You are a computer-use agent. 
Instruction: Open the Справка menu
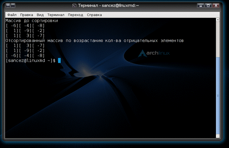click(94, 15)
